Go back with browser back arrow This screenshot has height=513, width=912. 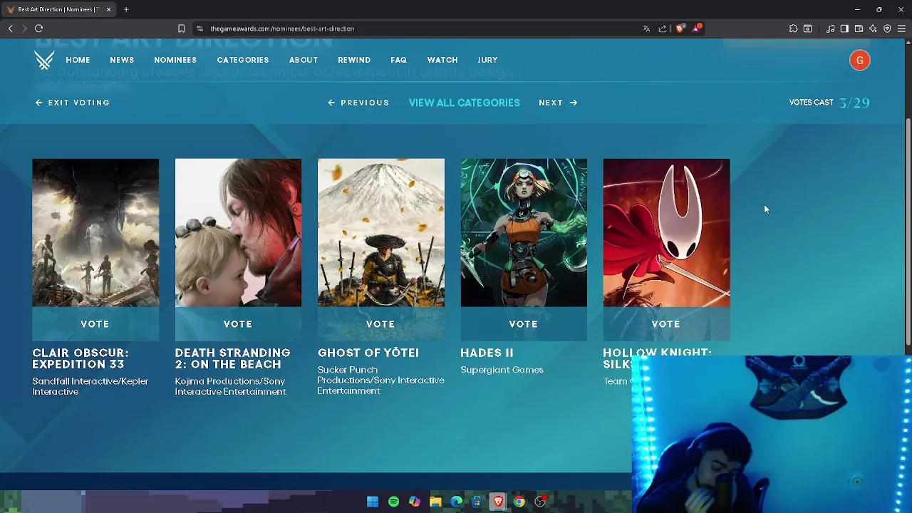click(10, 28)
